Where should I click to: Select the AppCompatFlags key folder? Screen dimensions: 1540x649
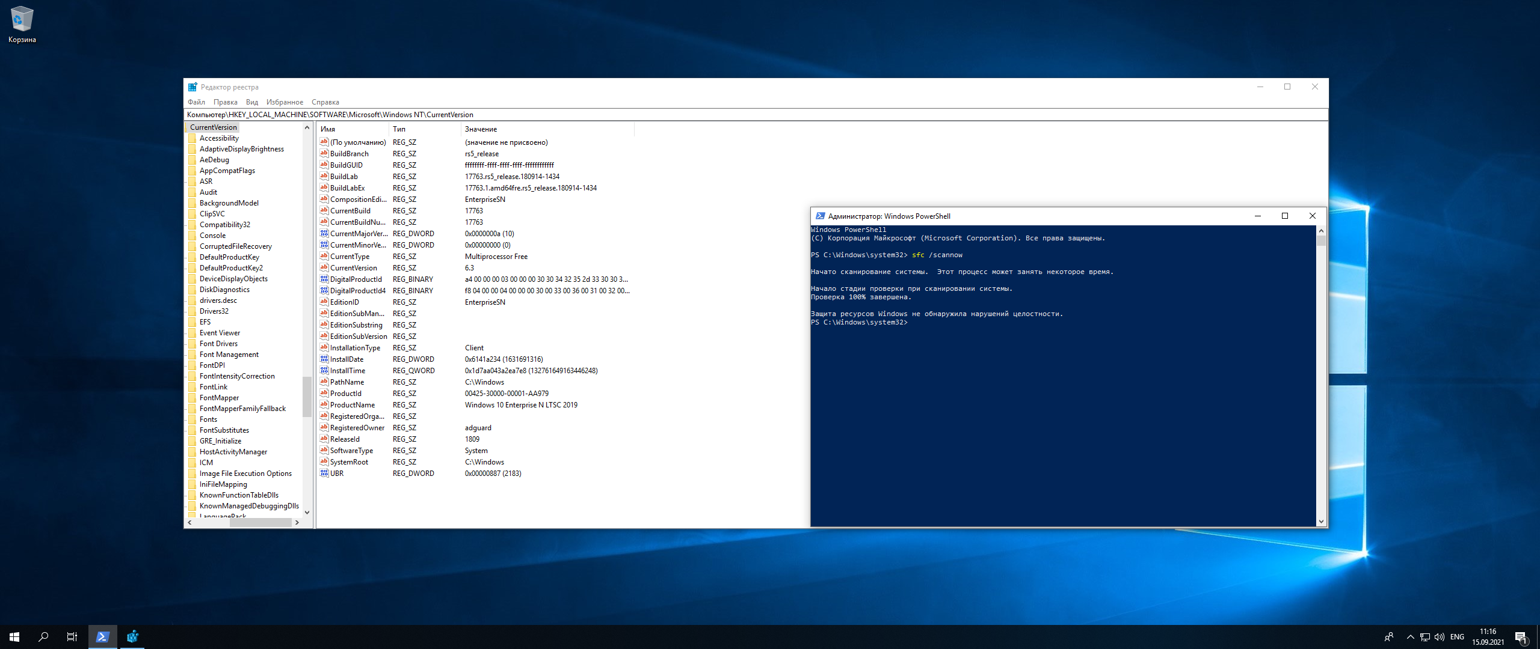[227, 171]
